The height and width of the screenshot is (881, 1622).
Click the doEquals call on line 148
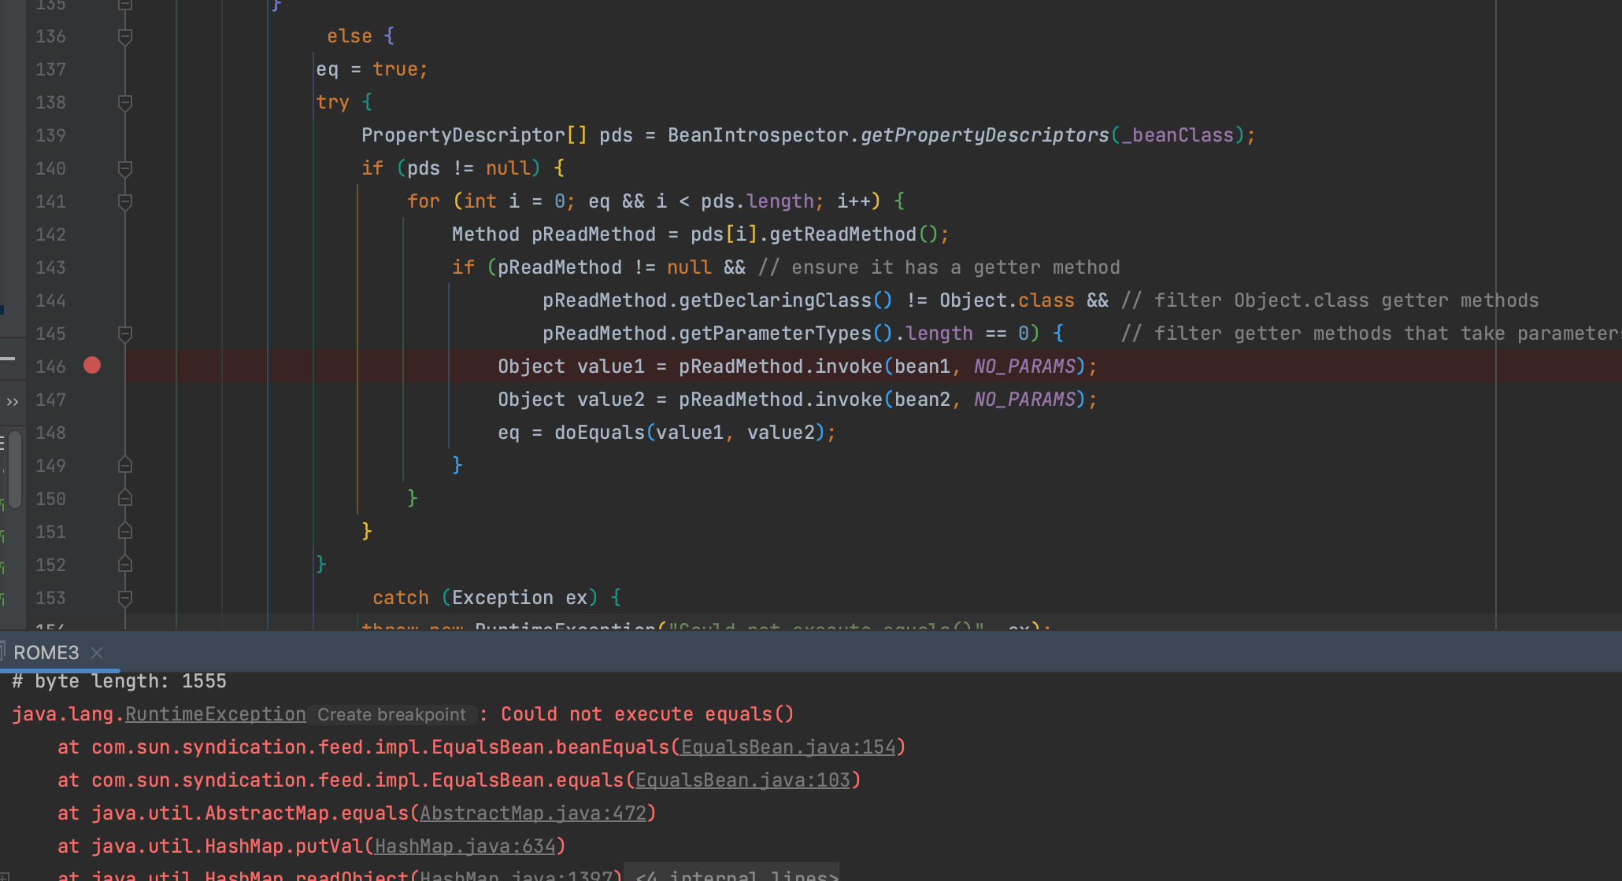[x=599, y=433]
